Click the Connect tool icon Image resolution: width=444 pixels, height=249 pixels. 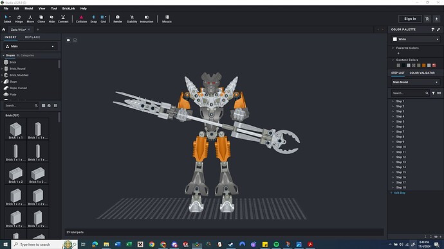click(x=63, y=19)
